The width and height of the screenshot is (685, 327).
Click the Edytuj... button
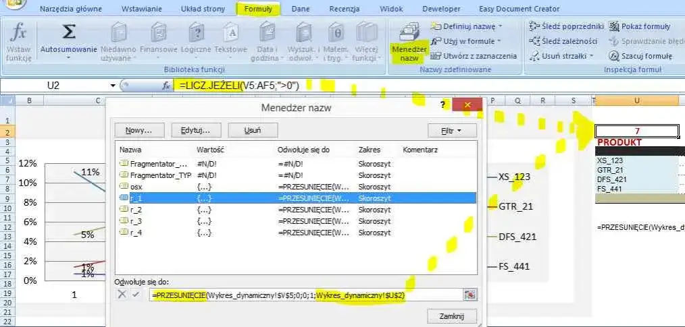point(196,130)
